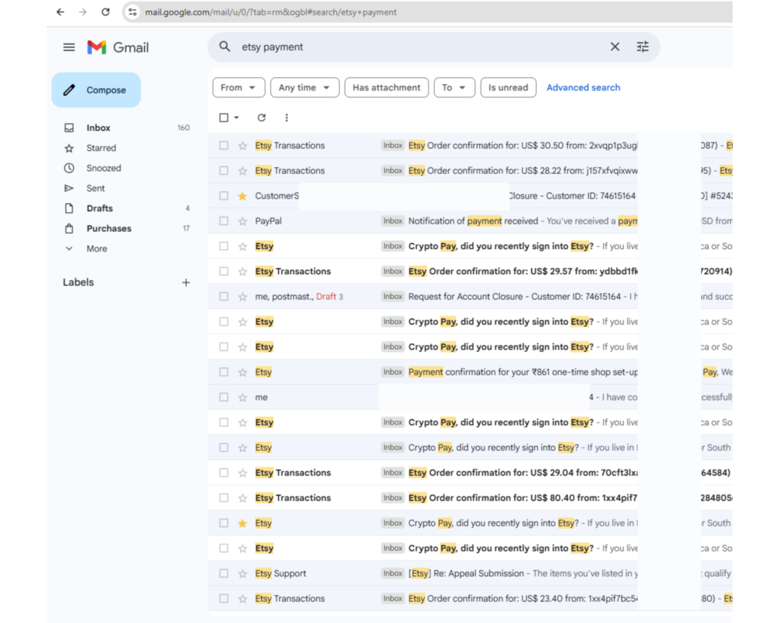Viewport: 779px width, 623px height.
Task: Click the Compose pencil icon
Action: click(x=69, y=90)
